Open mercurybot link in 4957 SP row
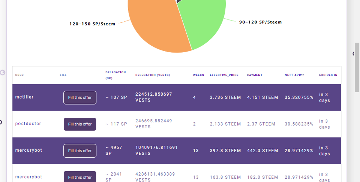This screenshot has height=182, width=360. pos(28,150)
